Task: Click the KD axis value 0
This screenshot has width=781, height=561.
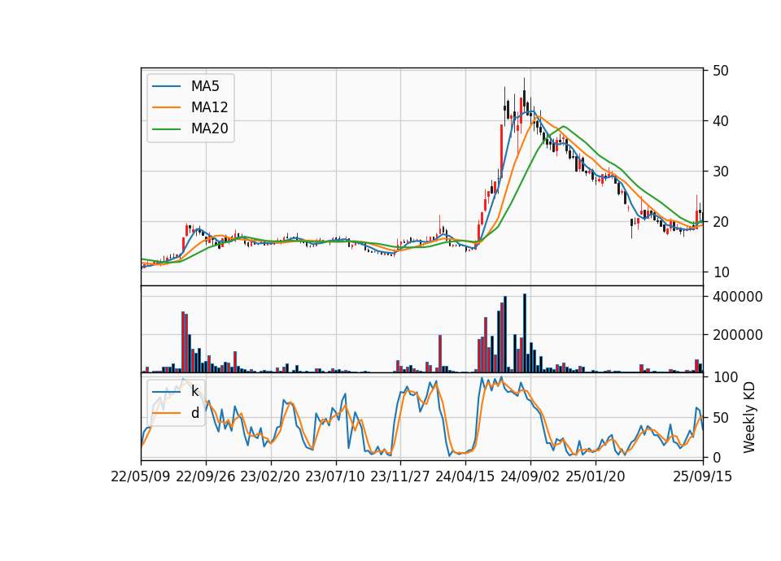Action: click(717, 458)
